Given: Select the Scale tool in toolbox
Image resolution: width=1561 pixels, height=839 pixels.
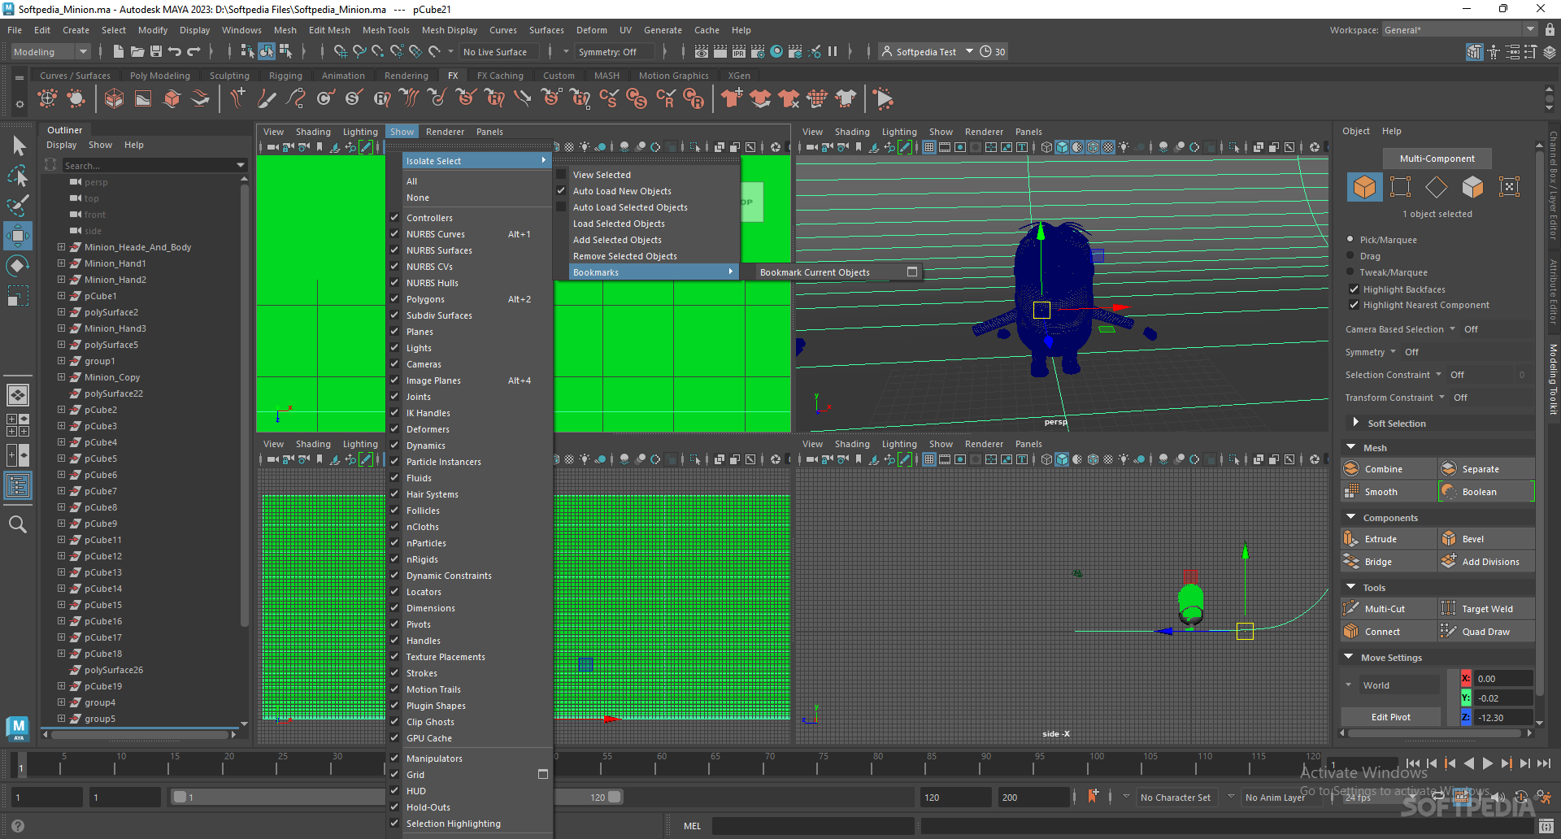Looking at the screenshot, I should pos(18,296).
